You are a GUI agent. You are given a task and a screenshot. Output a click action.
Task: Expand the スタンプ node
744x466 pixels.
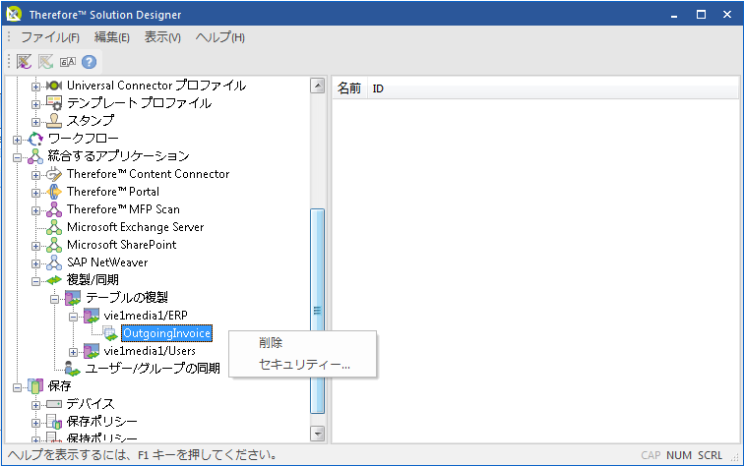click(x=35, y=122)
